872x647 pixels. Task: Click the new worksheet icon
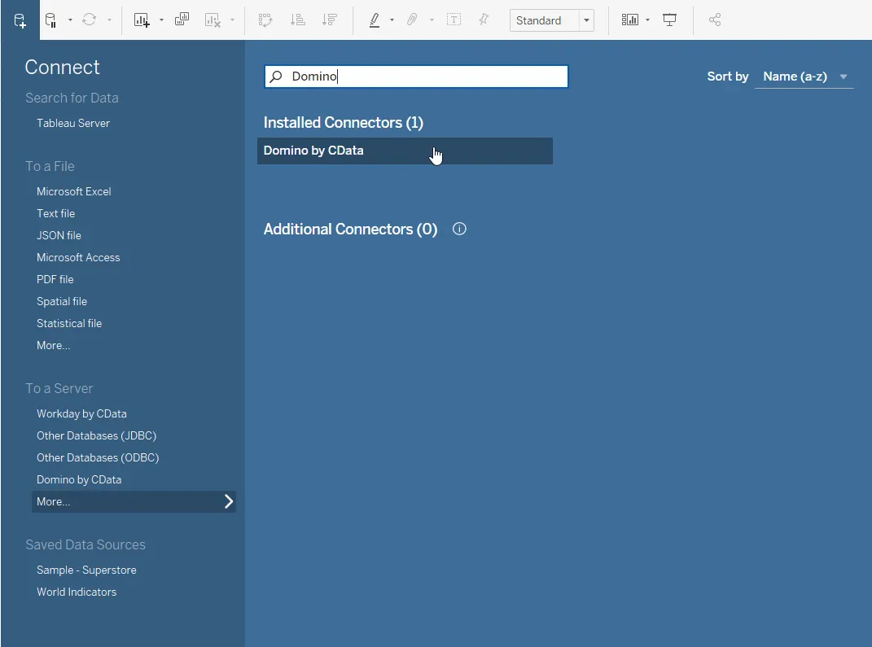(x=142, y=20)
